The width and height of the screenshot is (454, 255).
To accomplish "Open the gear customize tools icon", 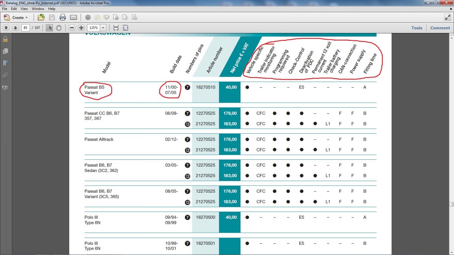I will (88, 17).
